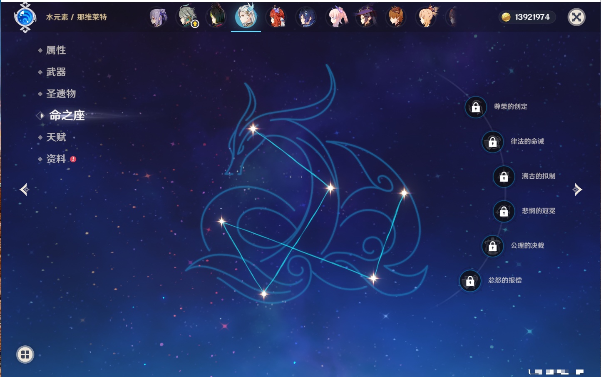Screen dimensions: 601x377
Task: Click the title text 水元素 / 那维莱特
Action: (76, 17)
